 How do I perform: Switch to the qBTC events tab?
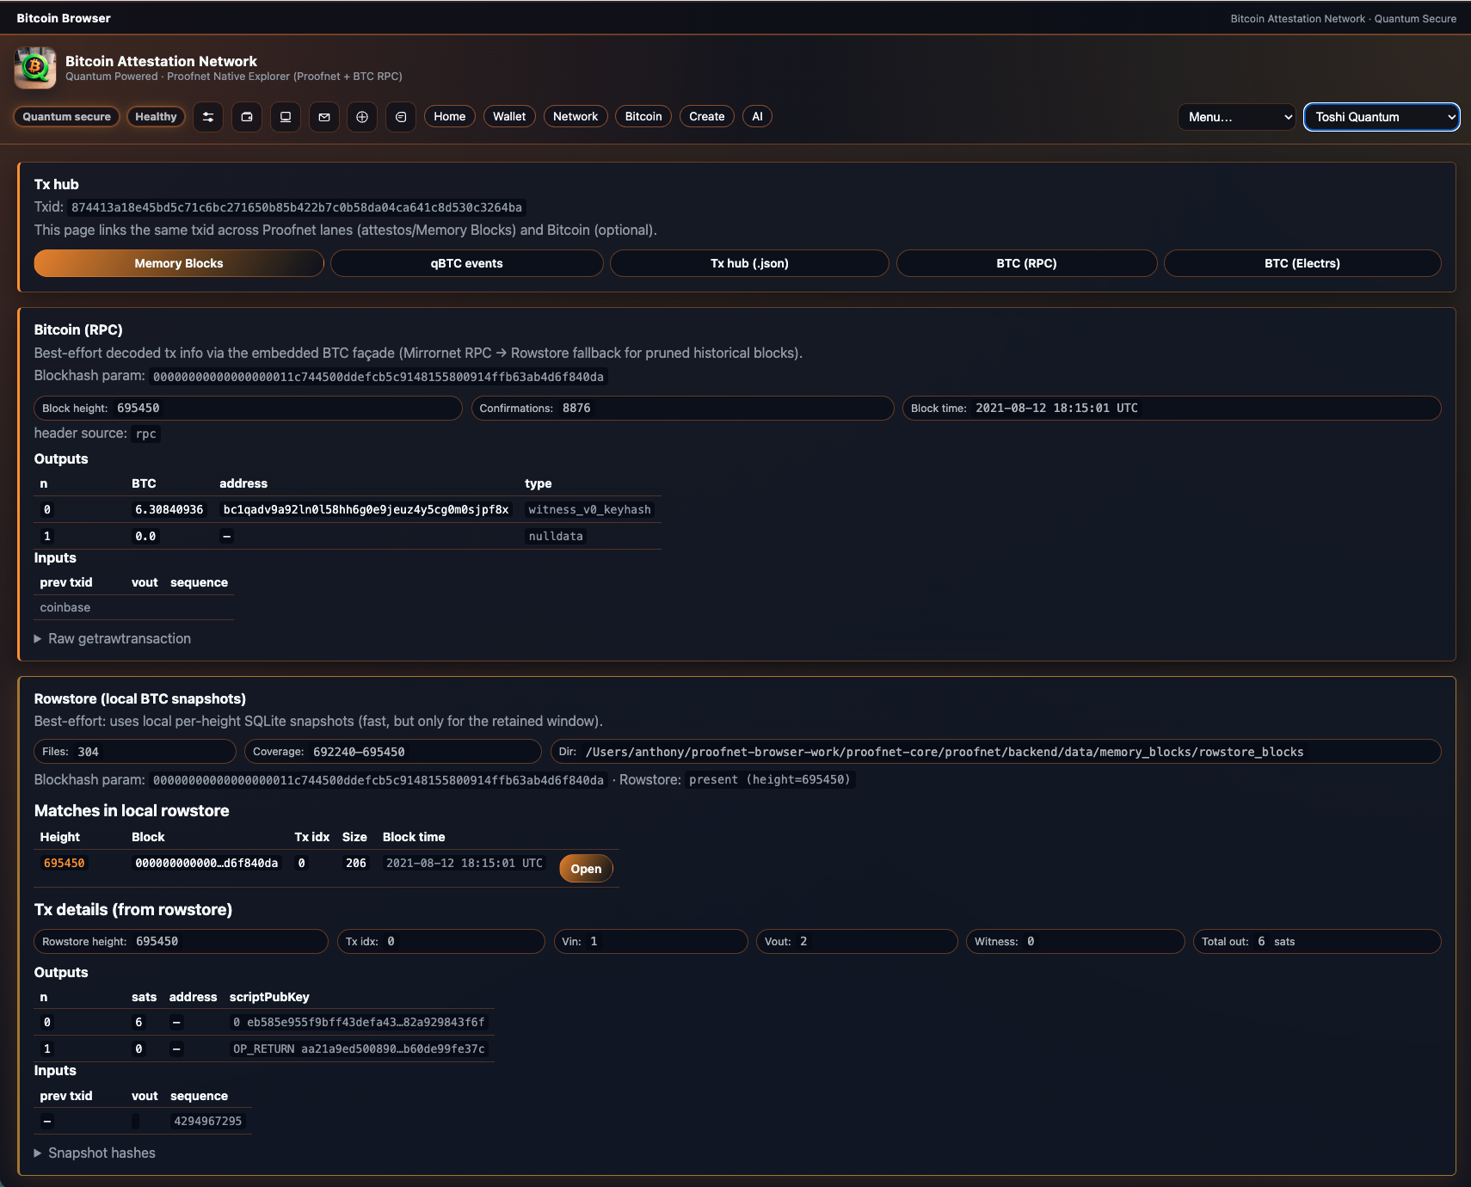466,263
